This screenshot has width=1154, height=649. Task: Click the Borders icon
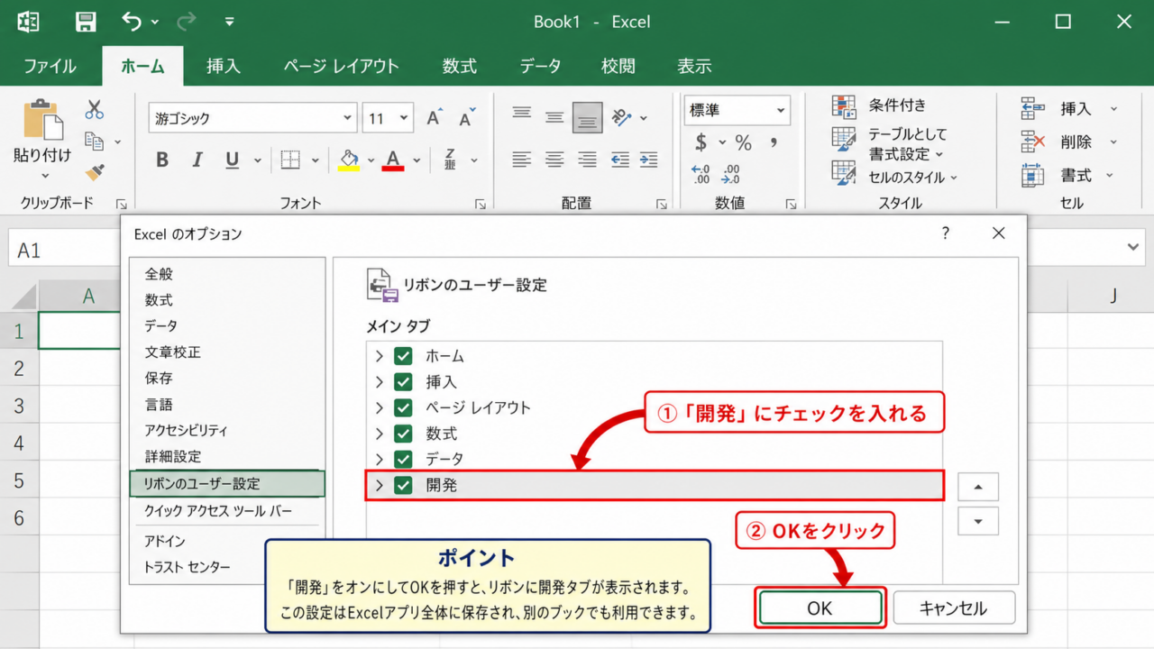coord(290,160)
